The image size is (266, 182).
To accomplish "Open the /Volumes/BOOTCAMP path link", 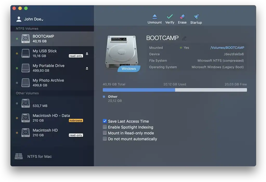I will coord(227,48).
